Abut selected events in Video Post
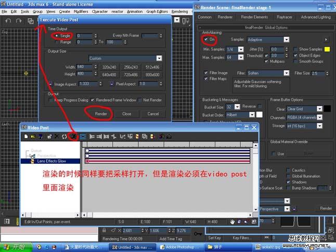This screenshot has width=336, height=252. pos(113,137)
